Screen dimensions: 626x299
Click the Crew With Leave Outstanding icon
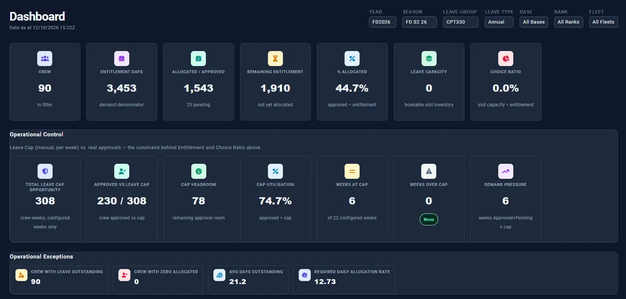pos(21,275)
